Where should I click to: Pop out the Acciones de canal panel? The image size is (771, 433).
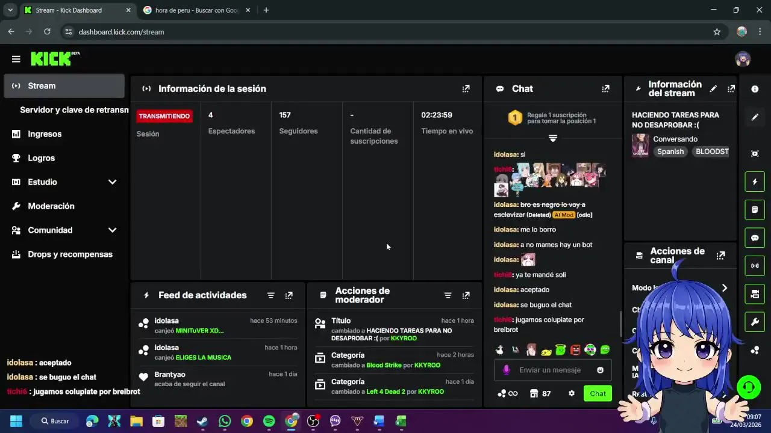click(720, 256)
